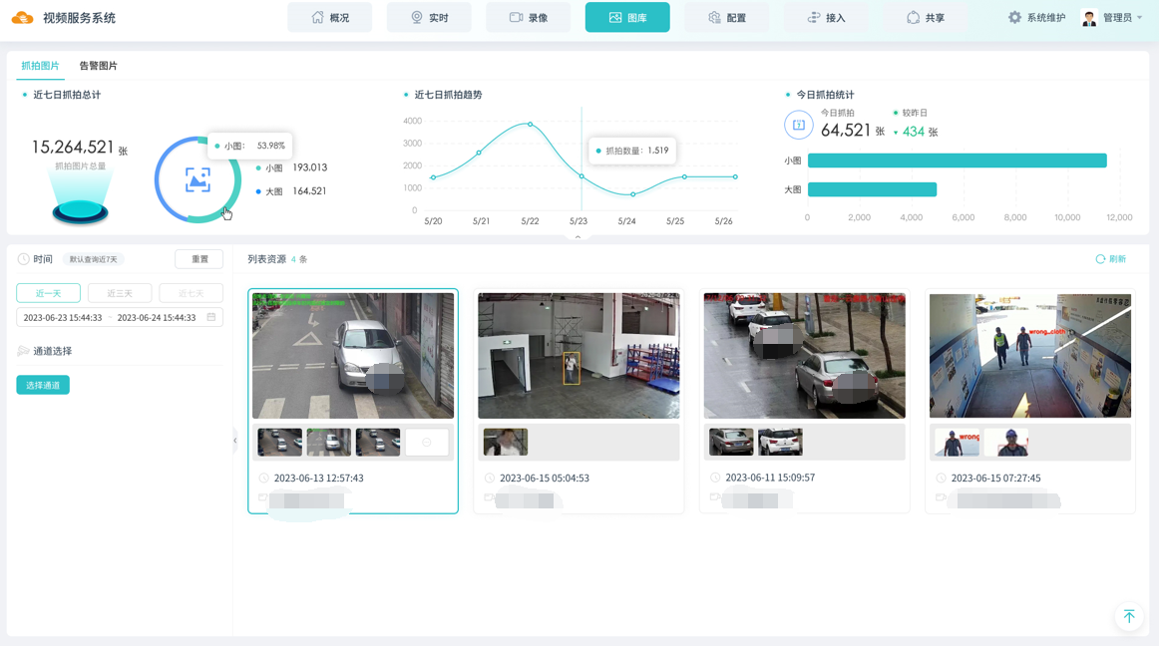Open the parked cars capture image

pyautogui.click(x=805, y=355)
